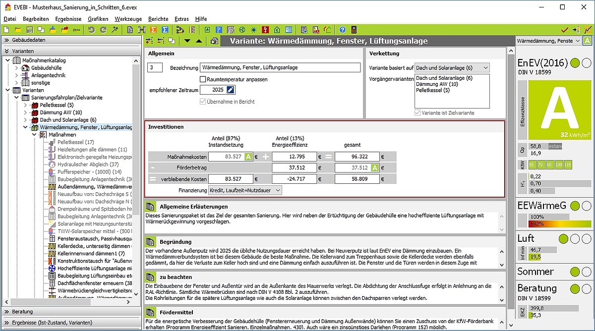595x331 pixels.
Task: Expand the Beratung panel
Action: click(x=71, y=312)
